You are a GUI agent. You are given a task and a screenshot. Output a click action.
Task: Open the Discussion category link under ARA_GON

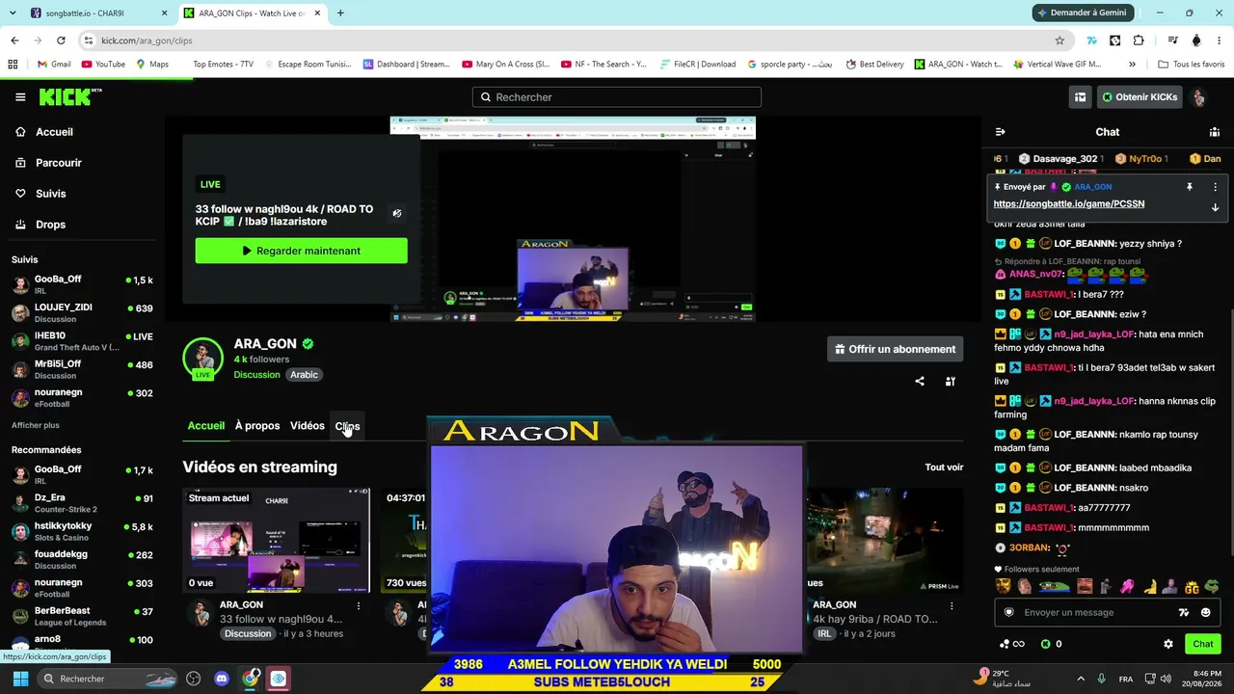click(256, 375)
